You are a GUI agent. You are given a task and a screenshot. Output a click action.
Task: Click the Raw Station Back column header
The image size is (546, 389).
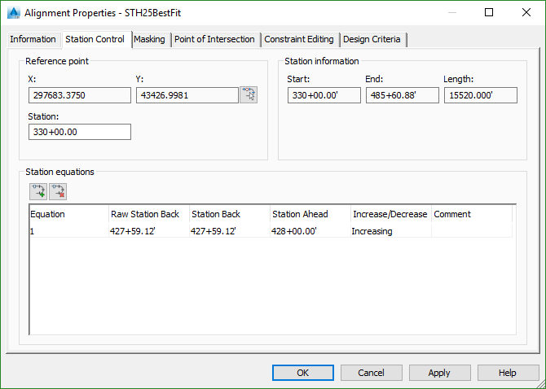click(x=148, y=214)
